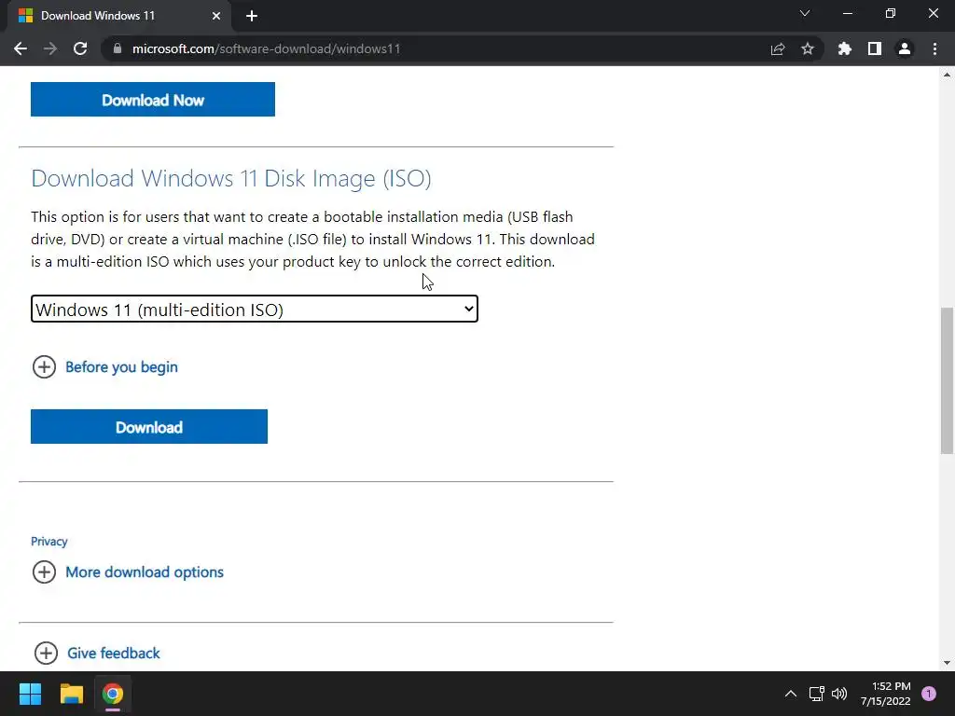955x716 pixels.
Task: Click the scrollbar up arrow
Action: (948, 75)
